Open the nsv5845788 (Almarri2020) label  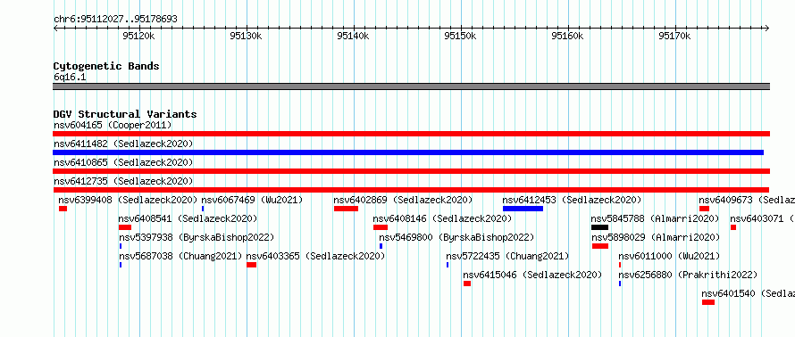coord(655,218)
